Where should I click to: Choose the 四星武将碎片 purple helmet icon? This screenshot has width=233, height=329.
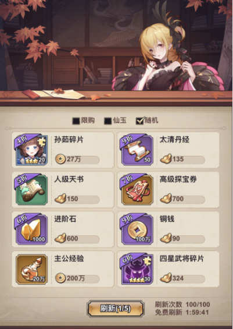137,270
